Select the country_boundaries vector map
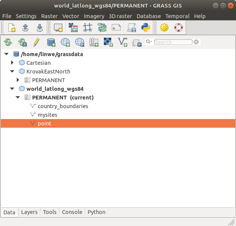This screenshot has height=226, width=236. point(63,106)
